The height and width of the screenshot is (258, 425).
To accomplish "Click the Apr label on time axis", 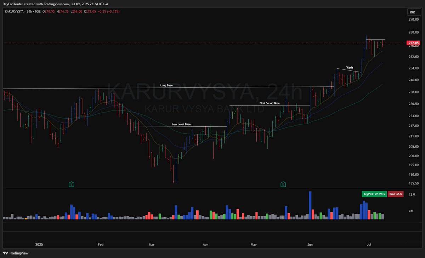I will [205, 245].
